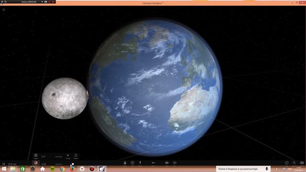Screen dimensions: 306x172
Task: Switch to Universe Sandbox taskbar icon
Action: pos(102,169)
